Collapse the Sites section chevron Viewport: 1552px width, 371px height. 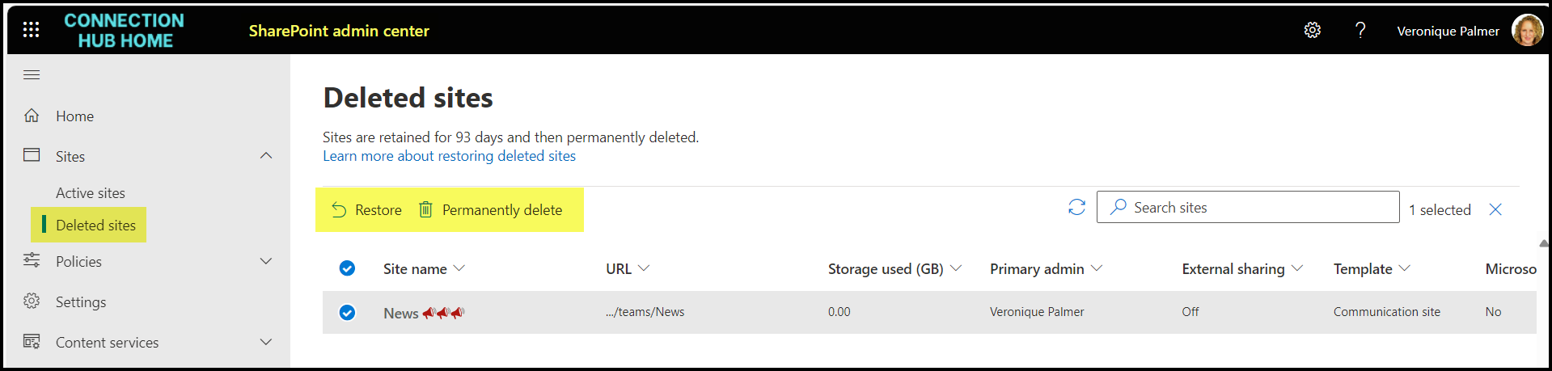pyautogui.click(x=266, y=155)
